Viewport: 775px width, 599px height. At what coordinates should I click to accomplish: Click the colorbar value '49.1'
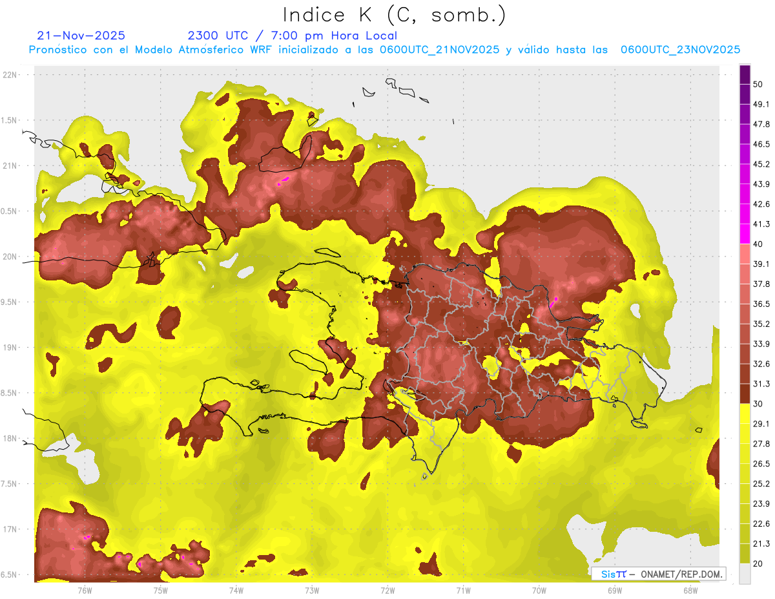pos(761,104)
